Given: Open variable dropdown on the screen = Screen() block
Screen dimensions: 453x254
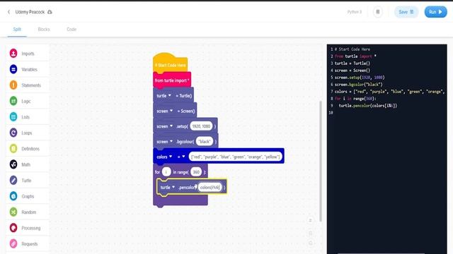Looking at the screenshot, I should coord(171,111).
